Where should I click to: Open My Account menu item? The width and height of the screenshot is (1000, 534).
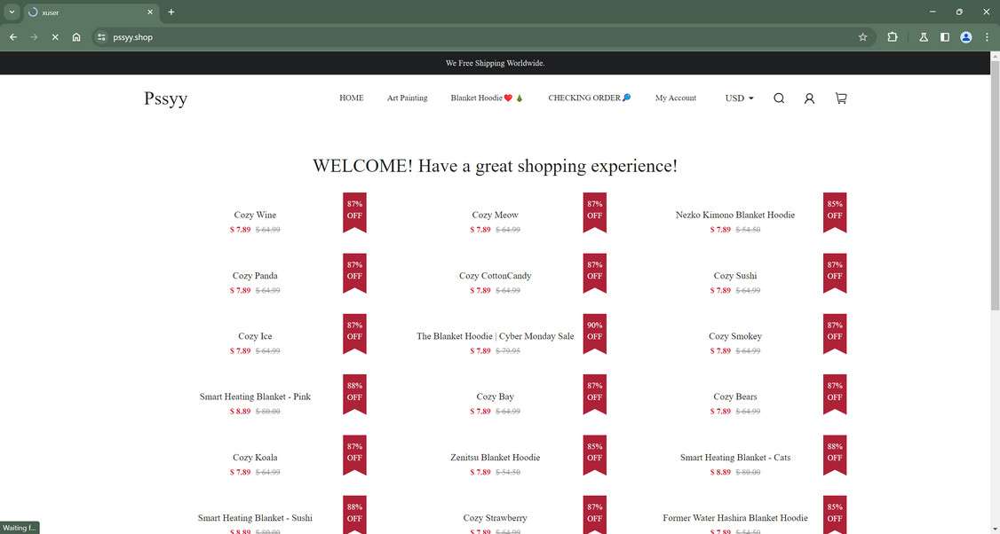pyautogui.click(x=675, y=98)
